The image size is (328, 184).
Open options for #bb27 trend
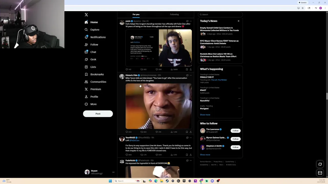(x=239, y=88)
